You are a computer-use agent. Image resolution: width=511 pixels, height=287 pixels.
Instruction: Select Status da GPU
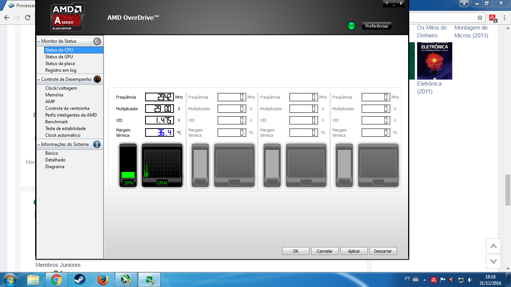click(x=59, y=57)
